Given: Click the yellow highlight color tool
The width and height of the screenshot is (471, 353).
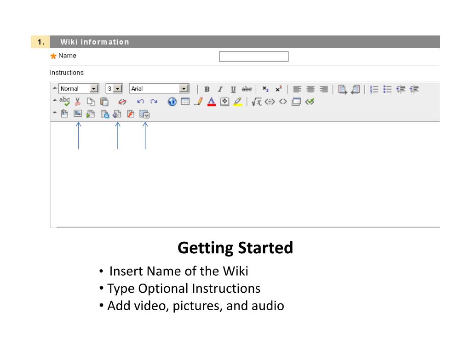Looking at the screenshot, I should (237, 102).
